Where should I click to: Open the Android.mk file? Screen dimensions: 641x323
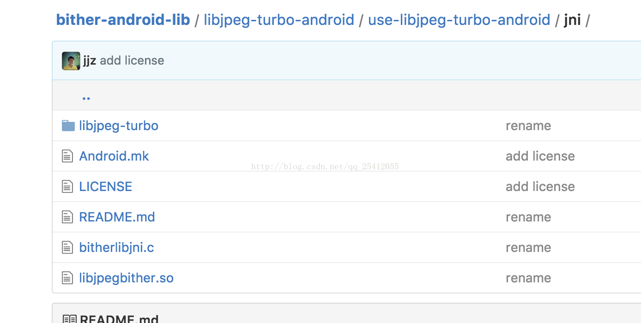pyautogui.click(x=114, y=156)
